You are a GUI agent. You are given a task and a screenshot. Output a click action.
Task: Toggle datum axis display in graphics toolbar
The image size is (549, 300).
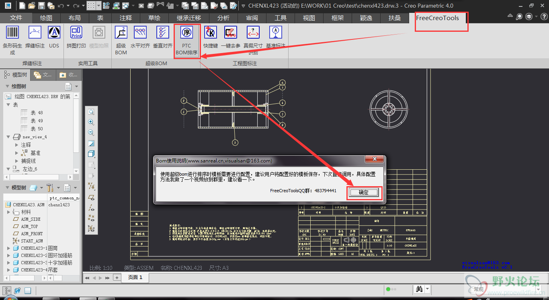point(91,208)
